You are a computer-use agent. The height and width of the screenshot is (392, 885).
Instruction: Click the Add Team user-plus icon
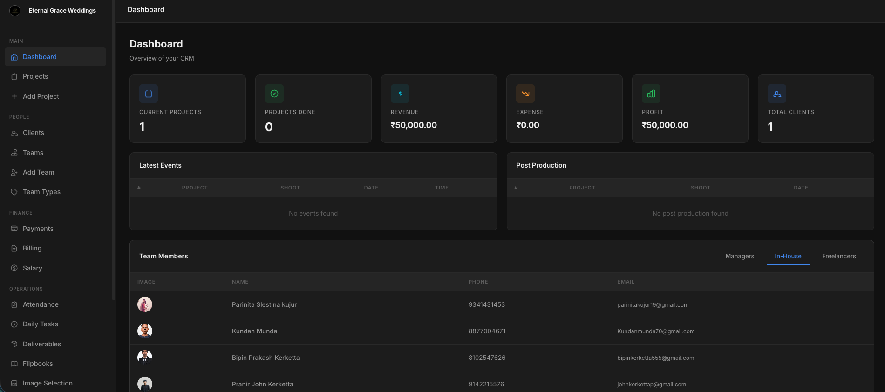tap(14, 172)
